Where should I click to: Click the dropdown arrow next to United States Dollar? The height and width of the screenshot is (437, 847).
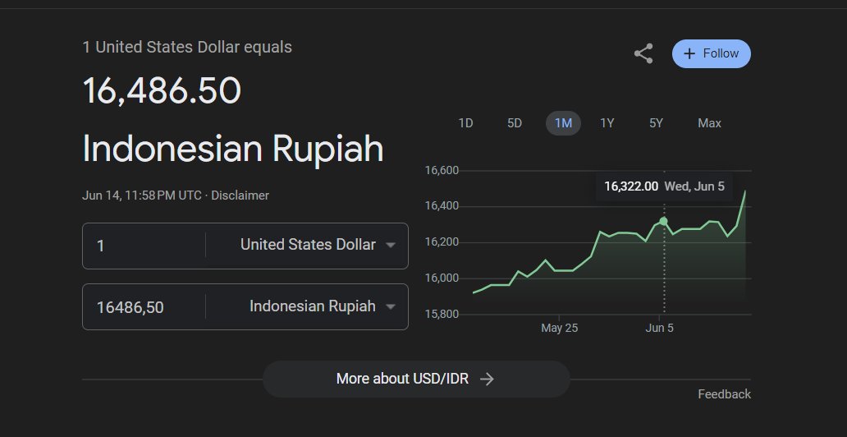point(391,245)
